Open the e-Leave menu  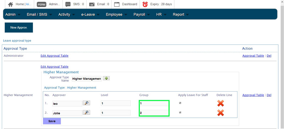(x=88, y=14)
